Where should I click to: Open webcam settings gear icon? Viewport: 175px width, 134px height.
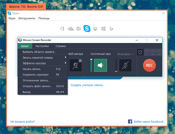coord(80,61)
